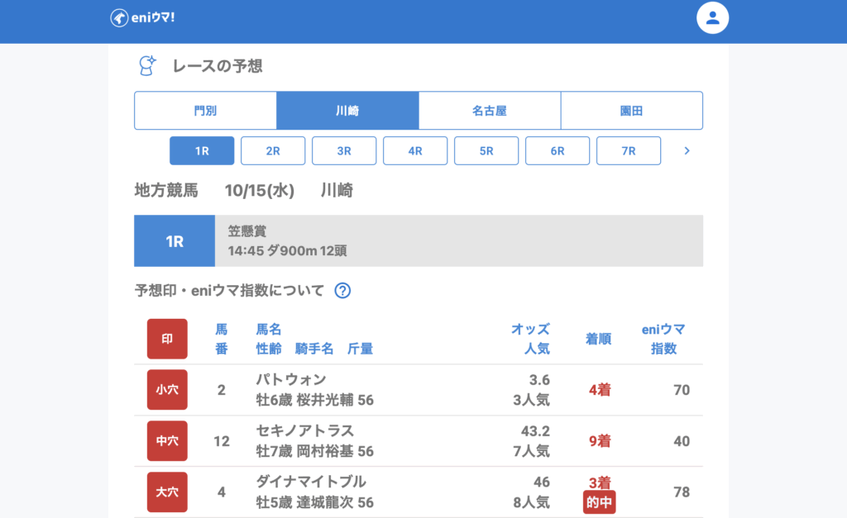Click the 小穴 prediction mark badge
Image resolution: width=847 pixels, height=518 pixels.
pyautogui.click(x=167, y=390)
